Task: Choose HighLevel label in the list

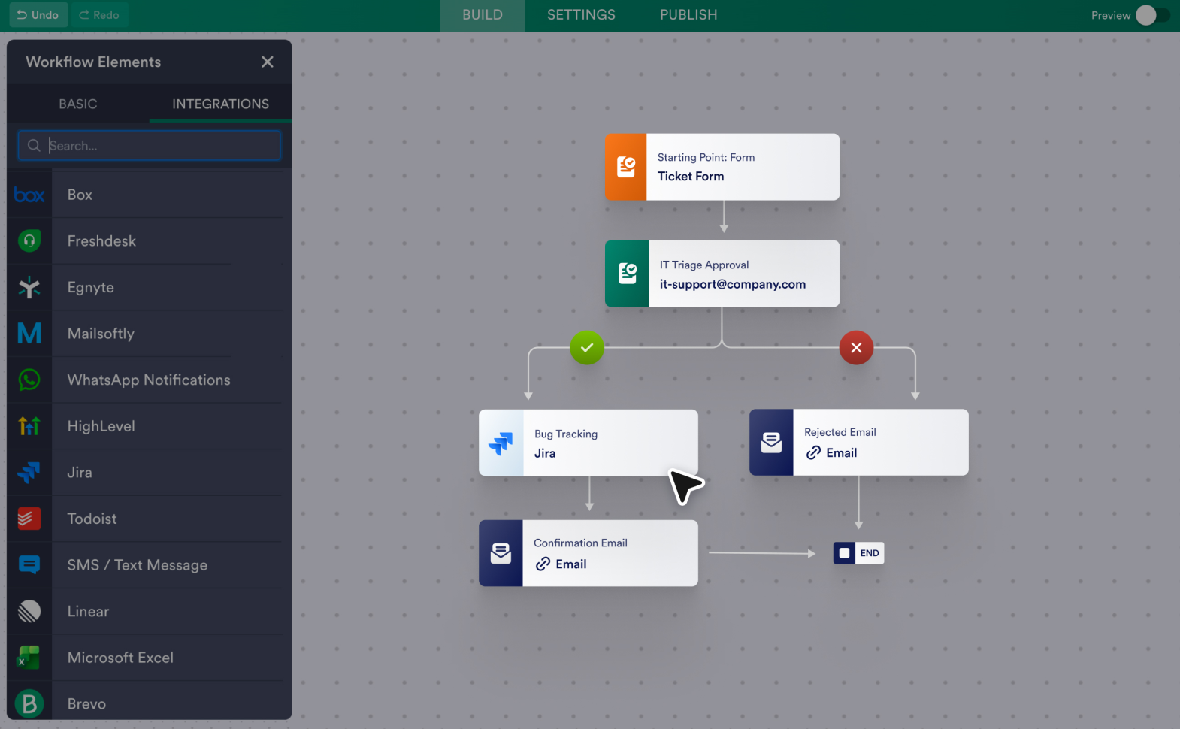Action: point(101,426)
